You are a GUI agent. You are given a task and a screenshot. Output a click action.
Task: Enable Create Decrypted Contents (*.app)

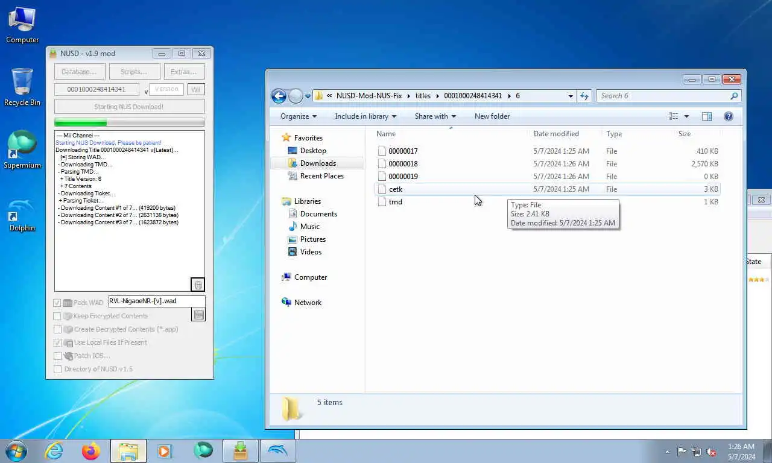(58, 329)
